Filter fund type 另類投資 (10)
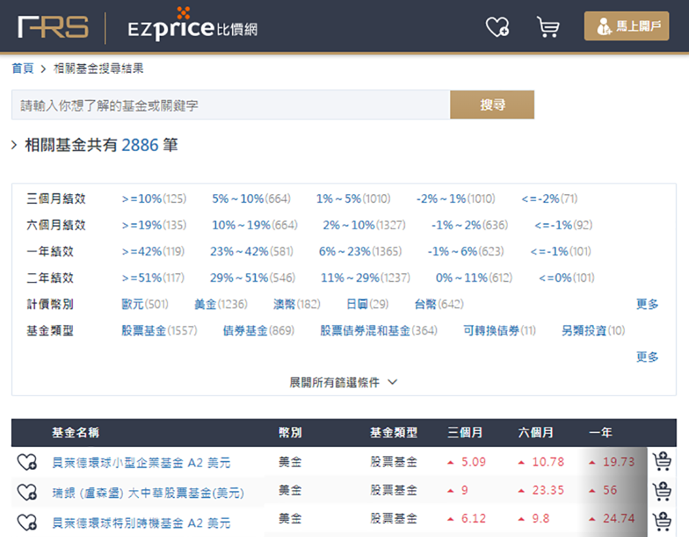Viewport: 689px width, 537px height. click(x=593, y=330)
